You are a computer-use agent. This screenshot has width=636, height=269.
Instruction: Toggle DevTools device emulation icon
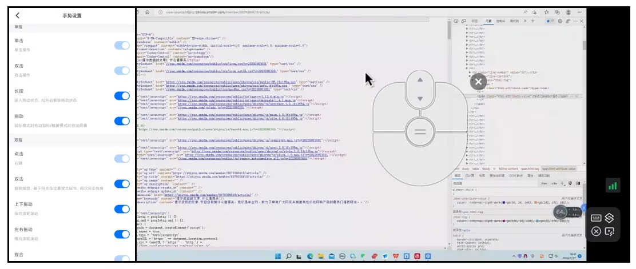[x=463, y=21]
